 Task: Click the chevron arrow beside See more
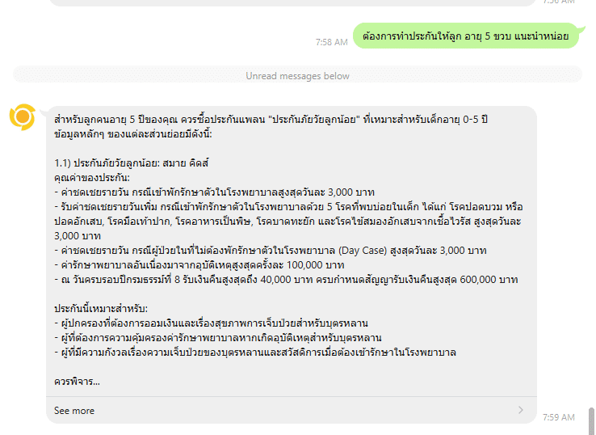pos(520,410)
